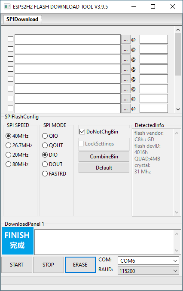Click the file list vertical scrollbar thumb
Viewport: 183px width, 291px height.
178,54
